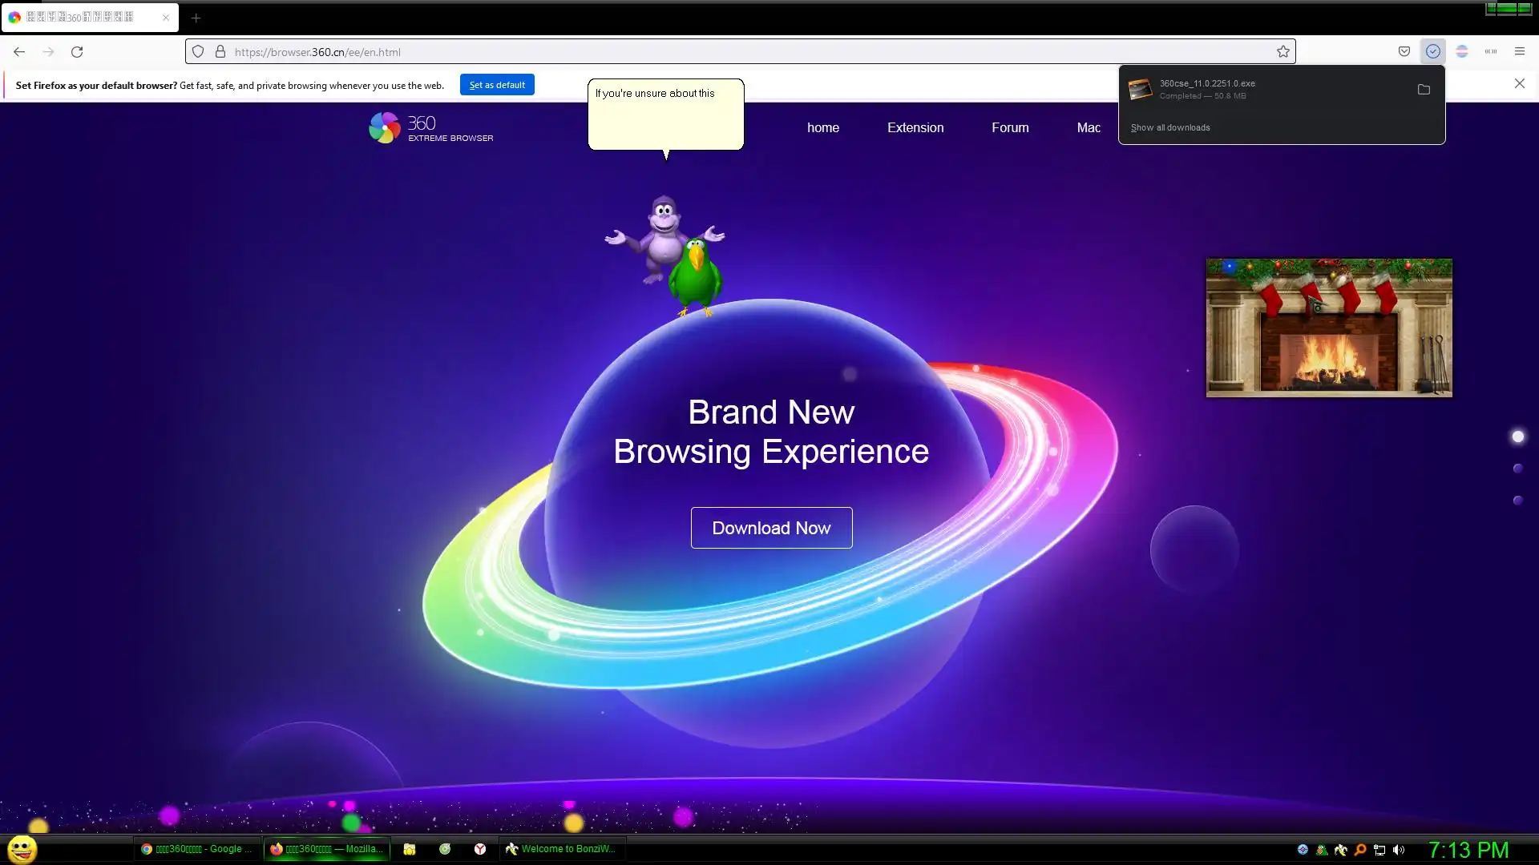
Task: Click the Download Now button
Action: pos(771,528)
